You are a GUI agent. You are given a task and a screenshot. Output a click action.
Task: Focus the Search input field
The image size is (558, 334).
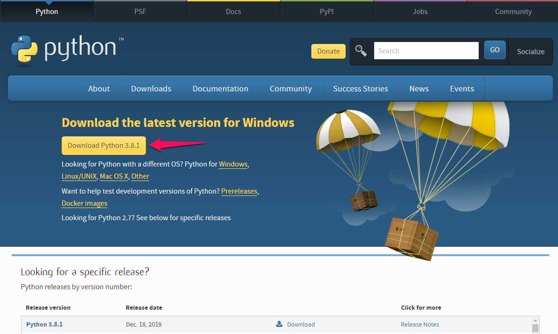426,50
